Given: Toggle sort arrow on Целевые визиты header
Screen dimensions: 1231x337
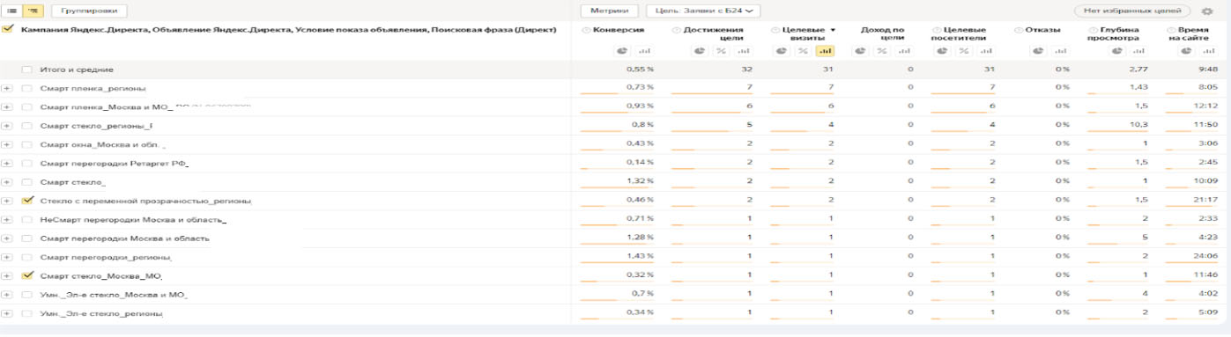Looking at the screenshot, I should (833, 30).
